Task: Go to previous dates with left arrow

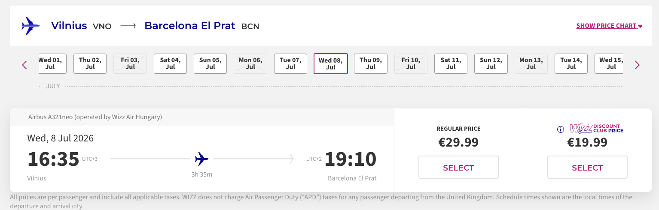Action: (x=24, y=65)
